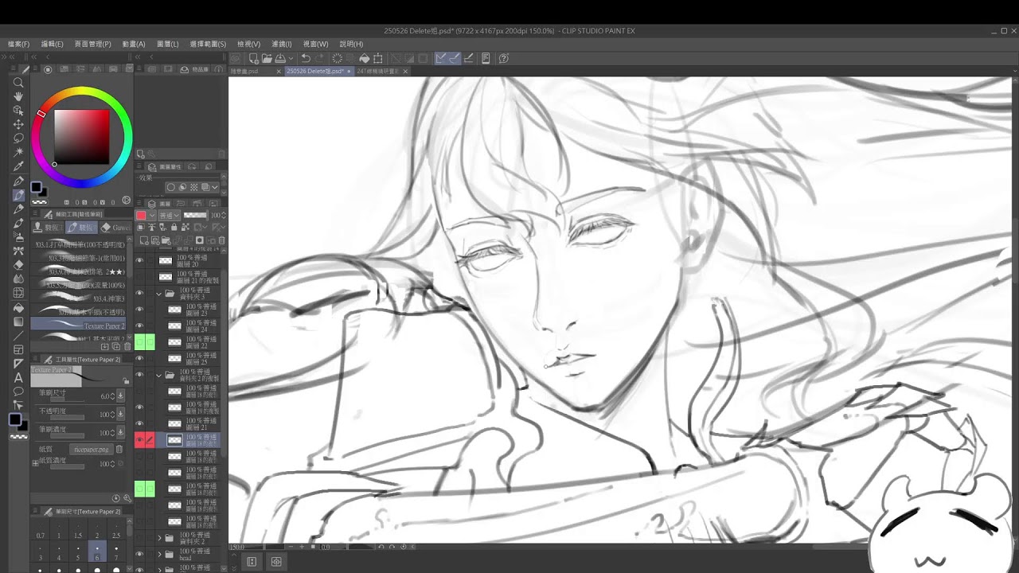Select the Auto select magic wand tool
Viewport: 1019px width, 573px height.
[x=18, y=152]
